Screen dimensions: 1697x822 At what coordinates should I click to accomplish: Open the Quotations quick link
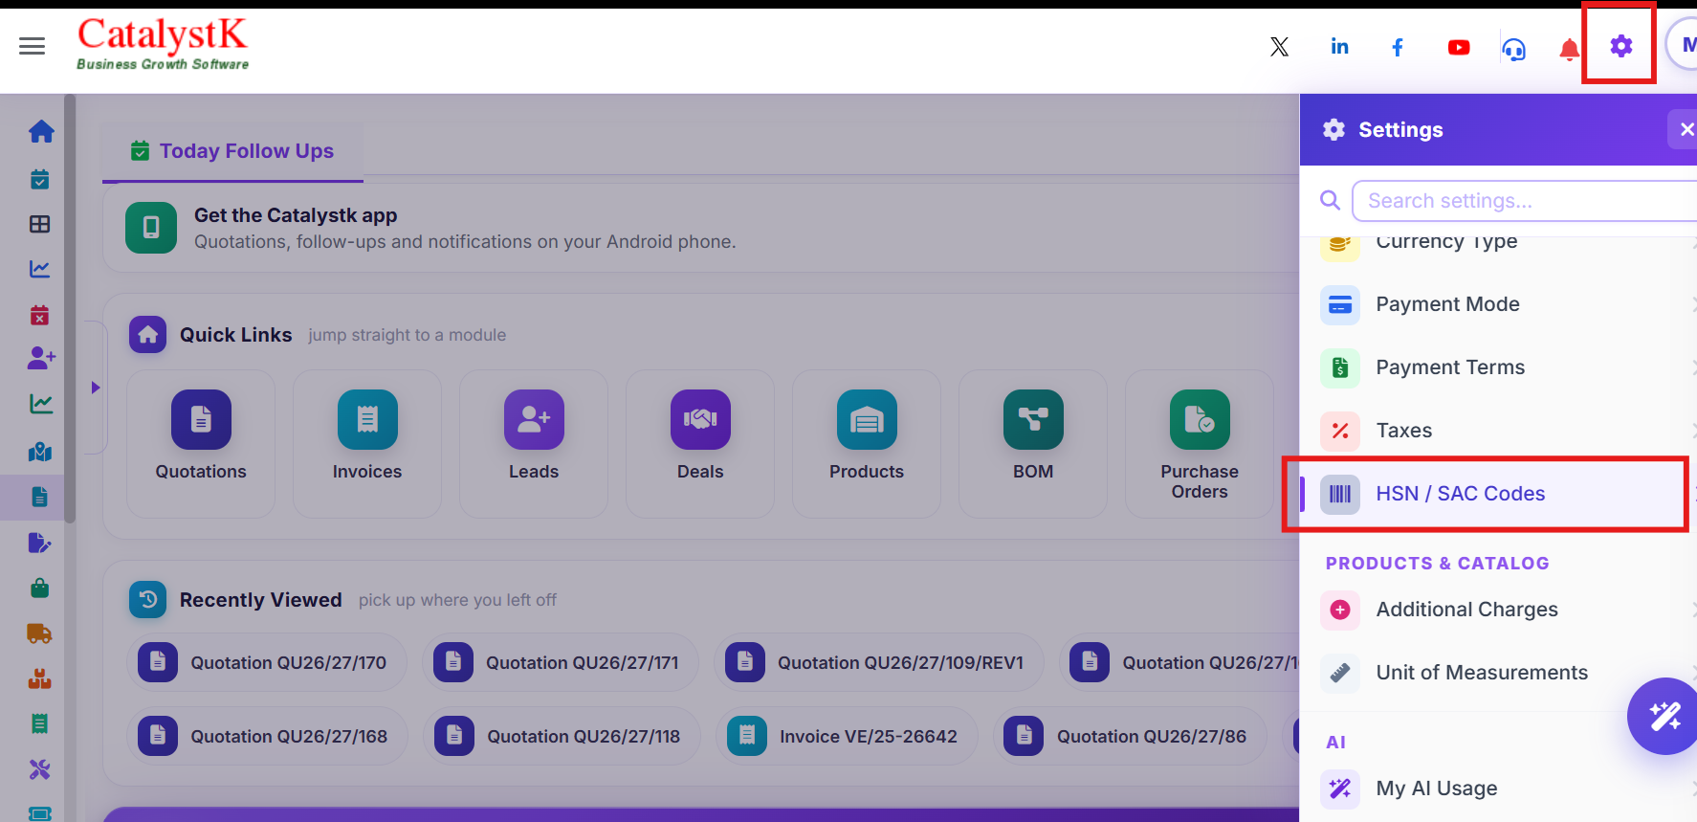pyautogui.click(x=201, y=444)
